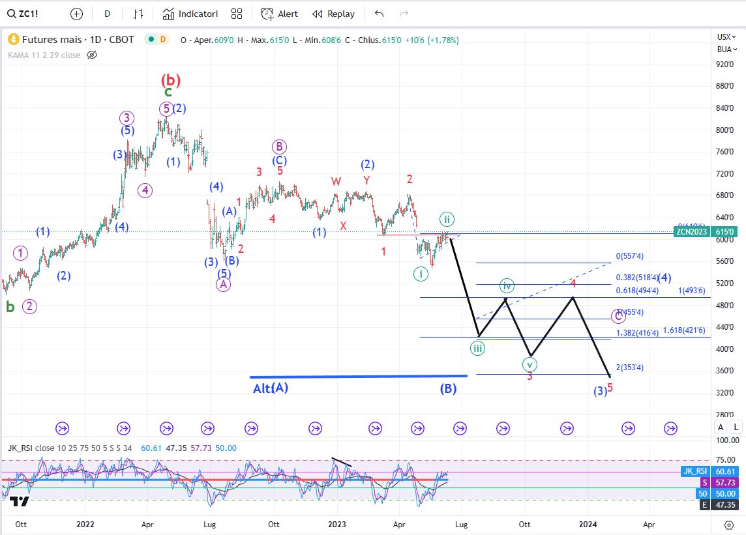Viewport: 746px width, 535px height.
Task: Click the E 47.35 axis label
Action: coord(719,504)
